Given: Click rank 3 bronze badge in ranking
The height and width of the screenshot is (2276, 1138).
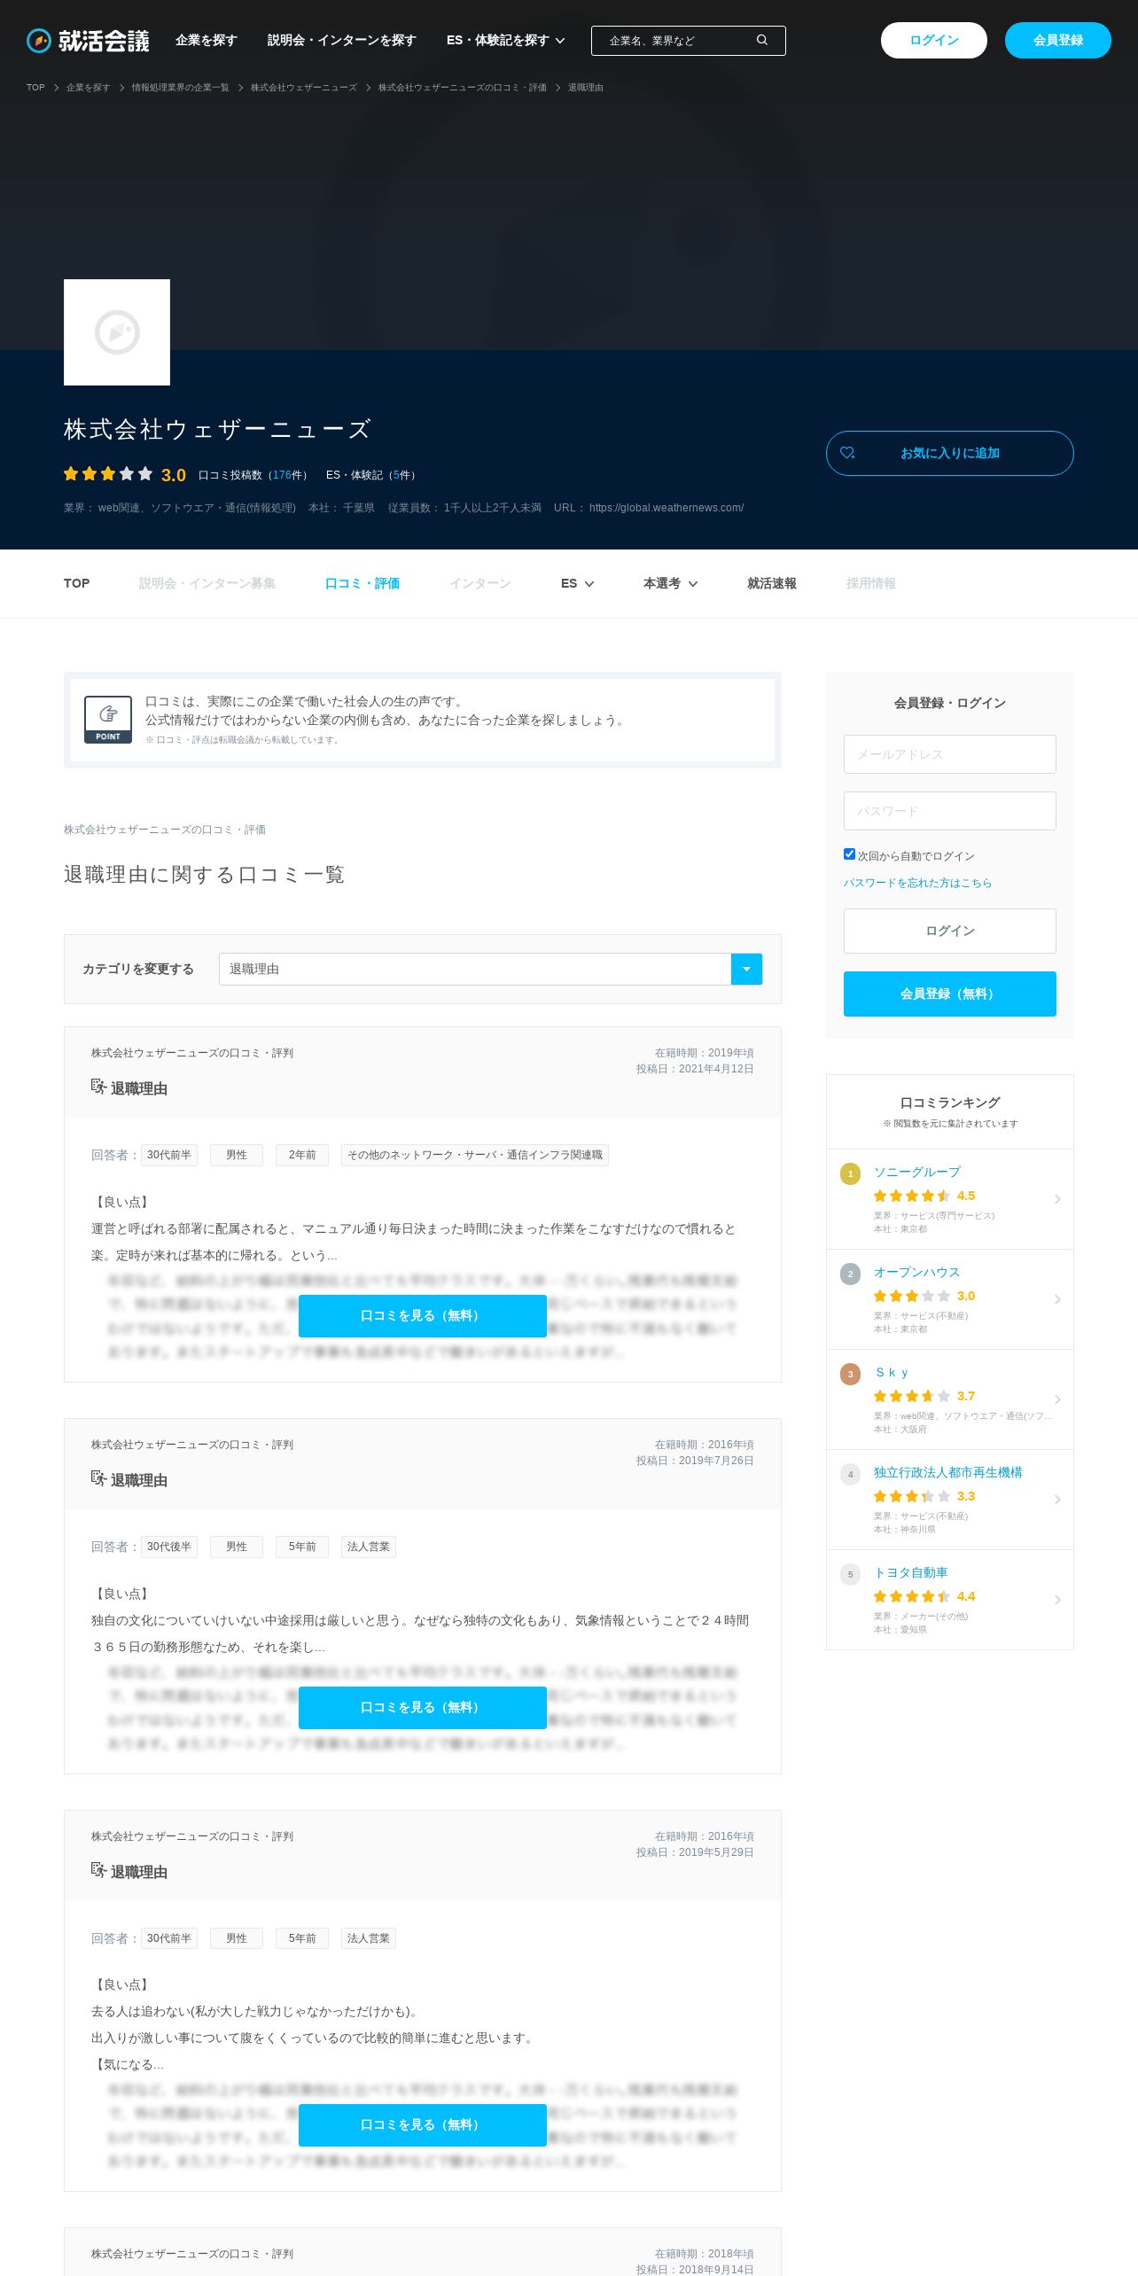Looking at the screenshot, I should click(850, 1374).
